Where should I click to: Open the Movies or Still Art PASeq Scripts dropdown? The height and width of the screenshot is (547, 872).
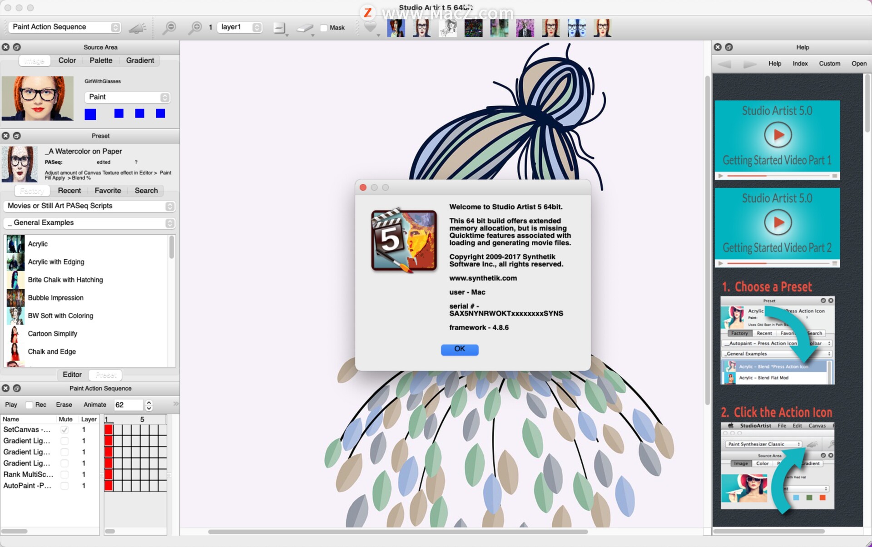[x=89, y=206]
